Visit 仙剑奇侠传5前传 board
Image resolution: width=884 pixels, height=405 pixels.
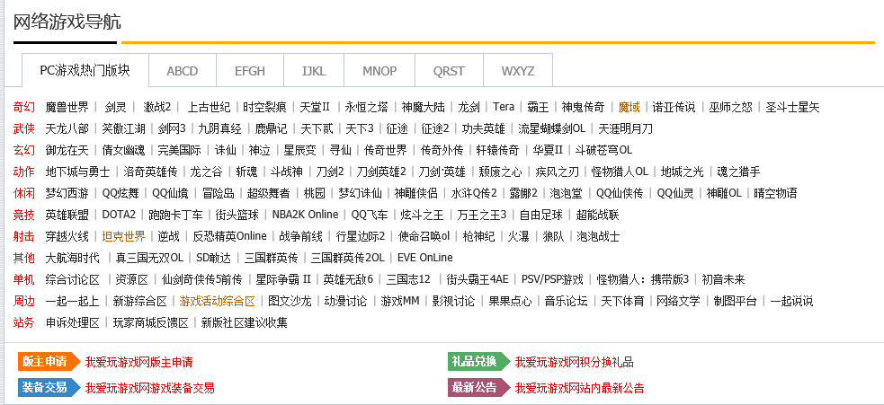(x=201, y=279)
